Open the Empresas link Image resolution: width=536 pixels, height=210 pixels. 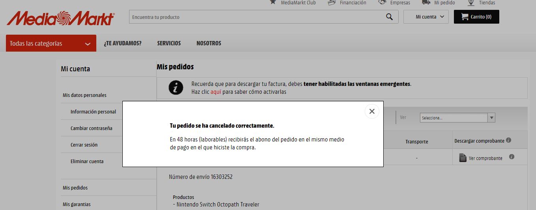click(400, 3)
